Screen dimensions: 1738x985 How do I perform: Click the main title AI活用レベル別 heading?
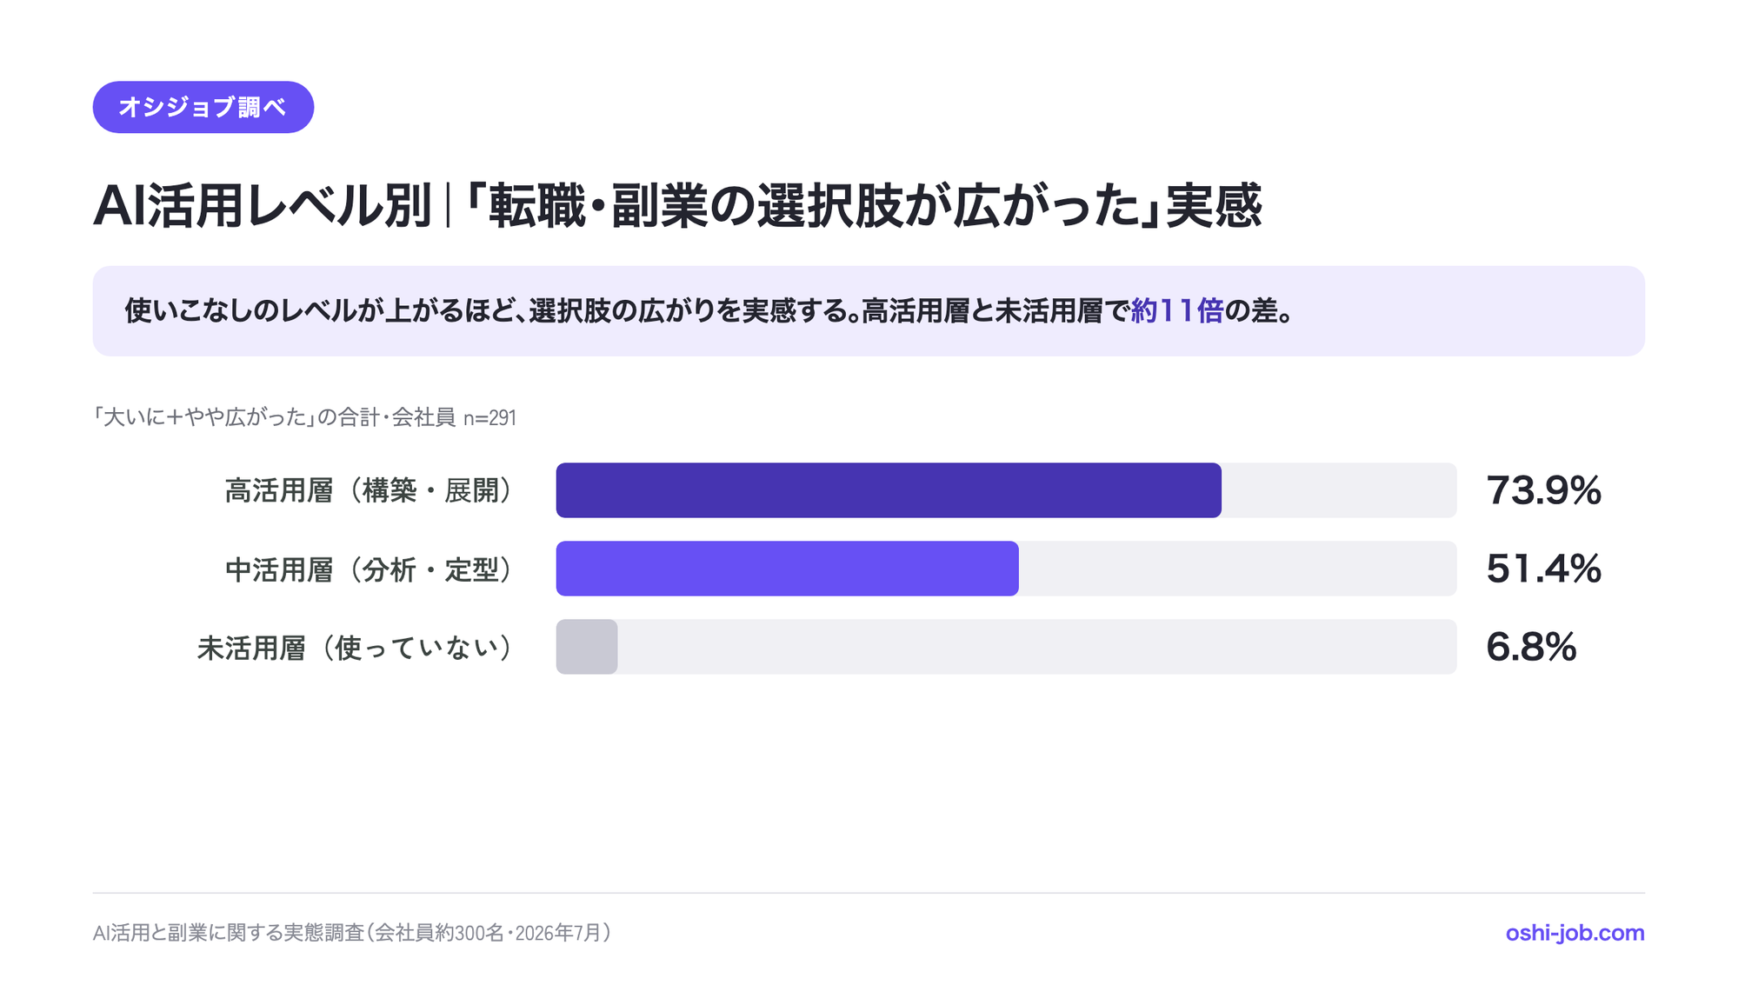coord(677,206)
